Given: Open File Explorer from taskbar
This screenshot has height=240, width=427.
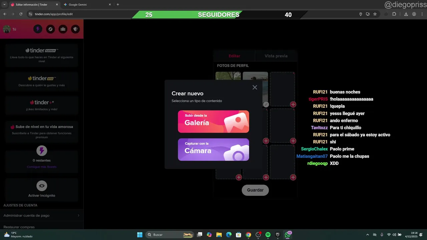Looking at the screenshot, I should point(219,235).
